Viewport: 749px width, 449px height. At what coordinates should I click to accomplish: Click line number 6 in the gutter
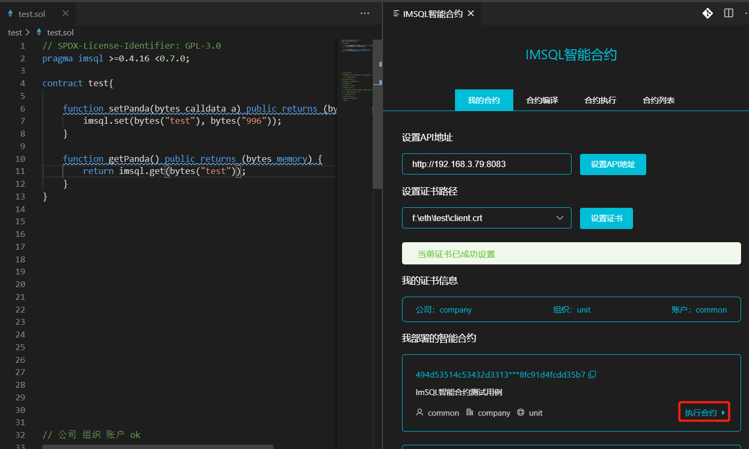click(x=23, y=108)
